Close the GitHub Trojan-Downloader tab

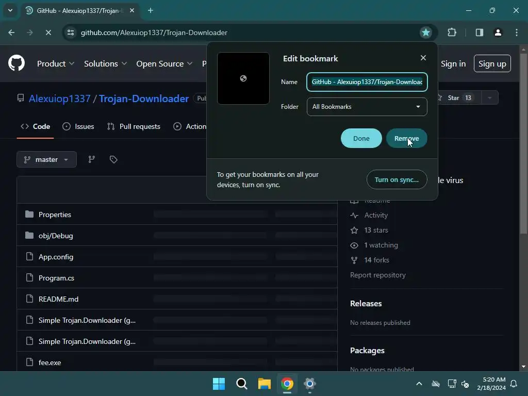pos(132,10)
